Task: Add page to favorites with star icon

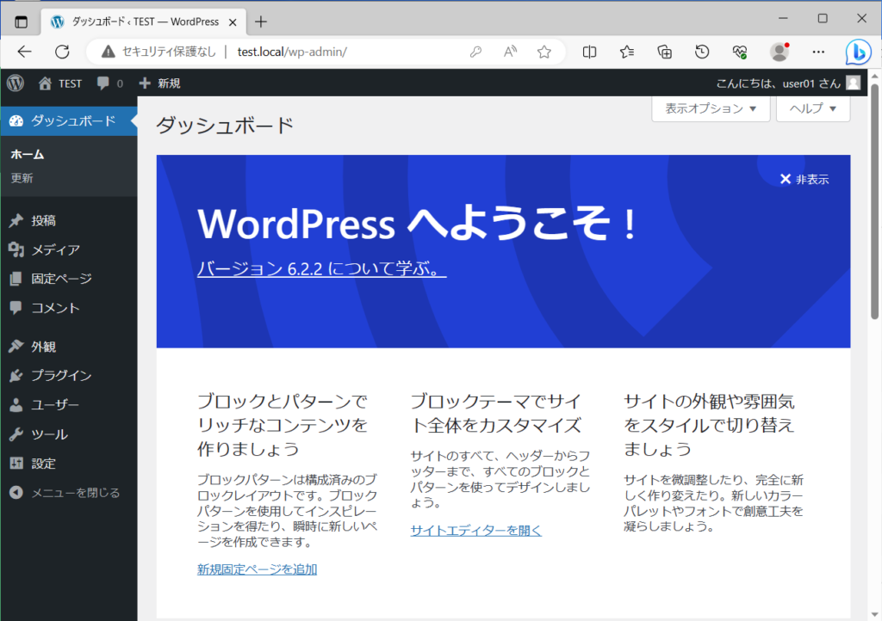Action: [544, 52]
